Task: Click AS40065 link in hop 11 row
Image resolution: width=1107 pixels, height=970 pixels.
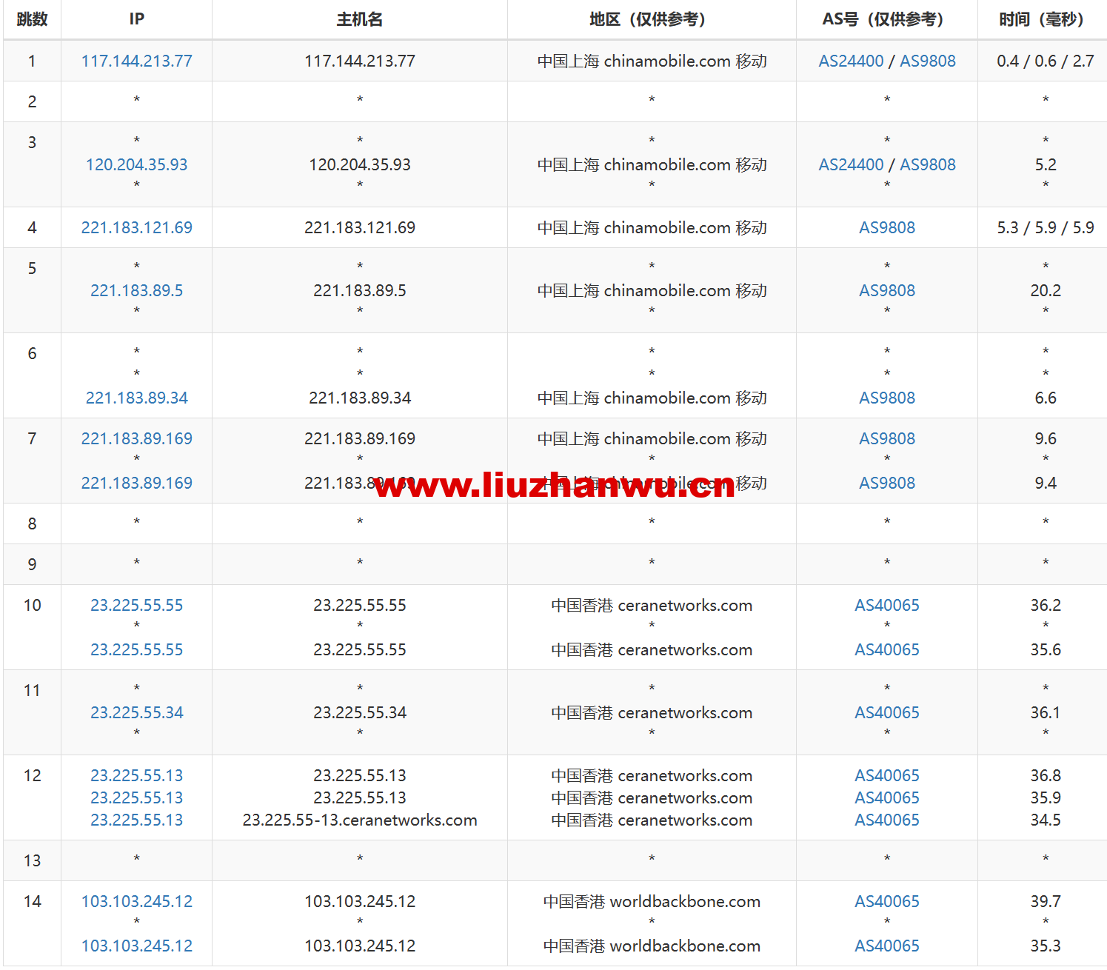Action: pos(887,712)
